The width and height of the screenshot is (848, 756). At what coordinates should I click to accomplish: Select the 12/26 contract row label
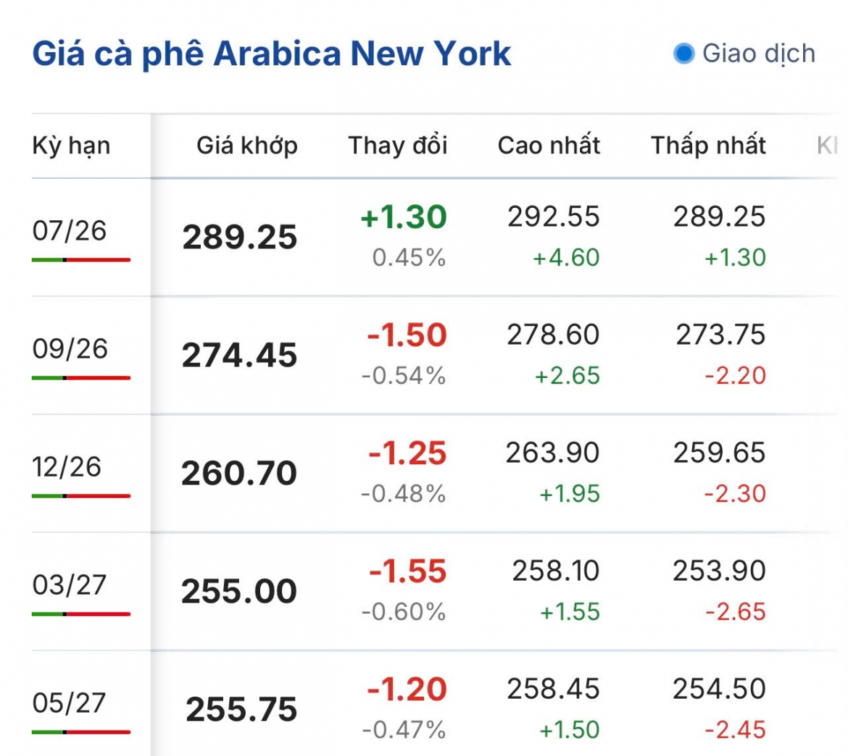[66, 467]
